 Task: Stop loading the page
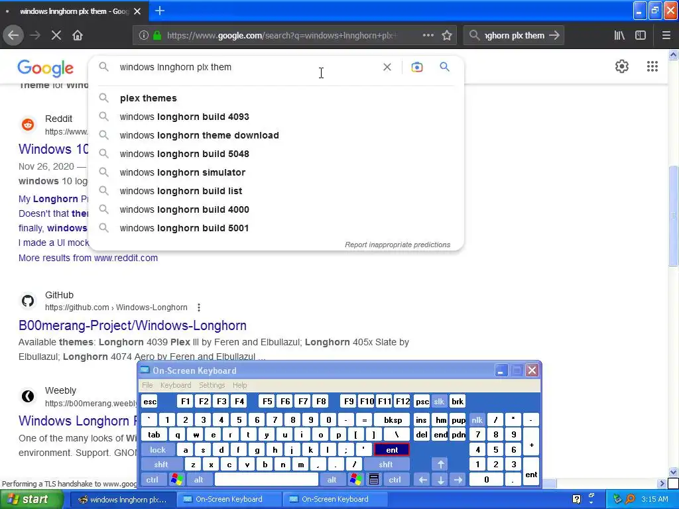click(x=56, y=36)
